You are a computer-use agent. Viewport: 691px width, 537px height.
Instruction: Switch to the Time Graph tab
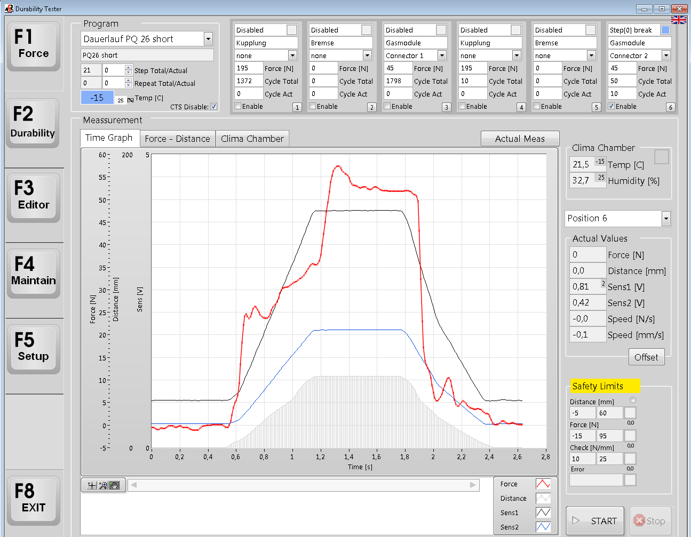point(109,138)
